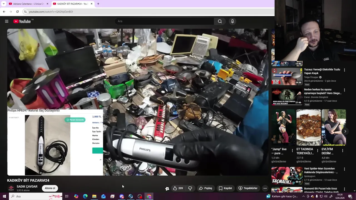Open Outlook mail from the taskbar
This screenshot has width=356, height=200.
tap(103, 196)
